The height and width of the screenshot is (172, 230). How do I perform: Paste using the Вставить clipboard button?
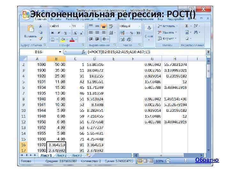click(31, 32)
